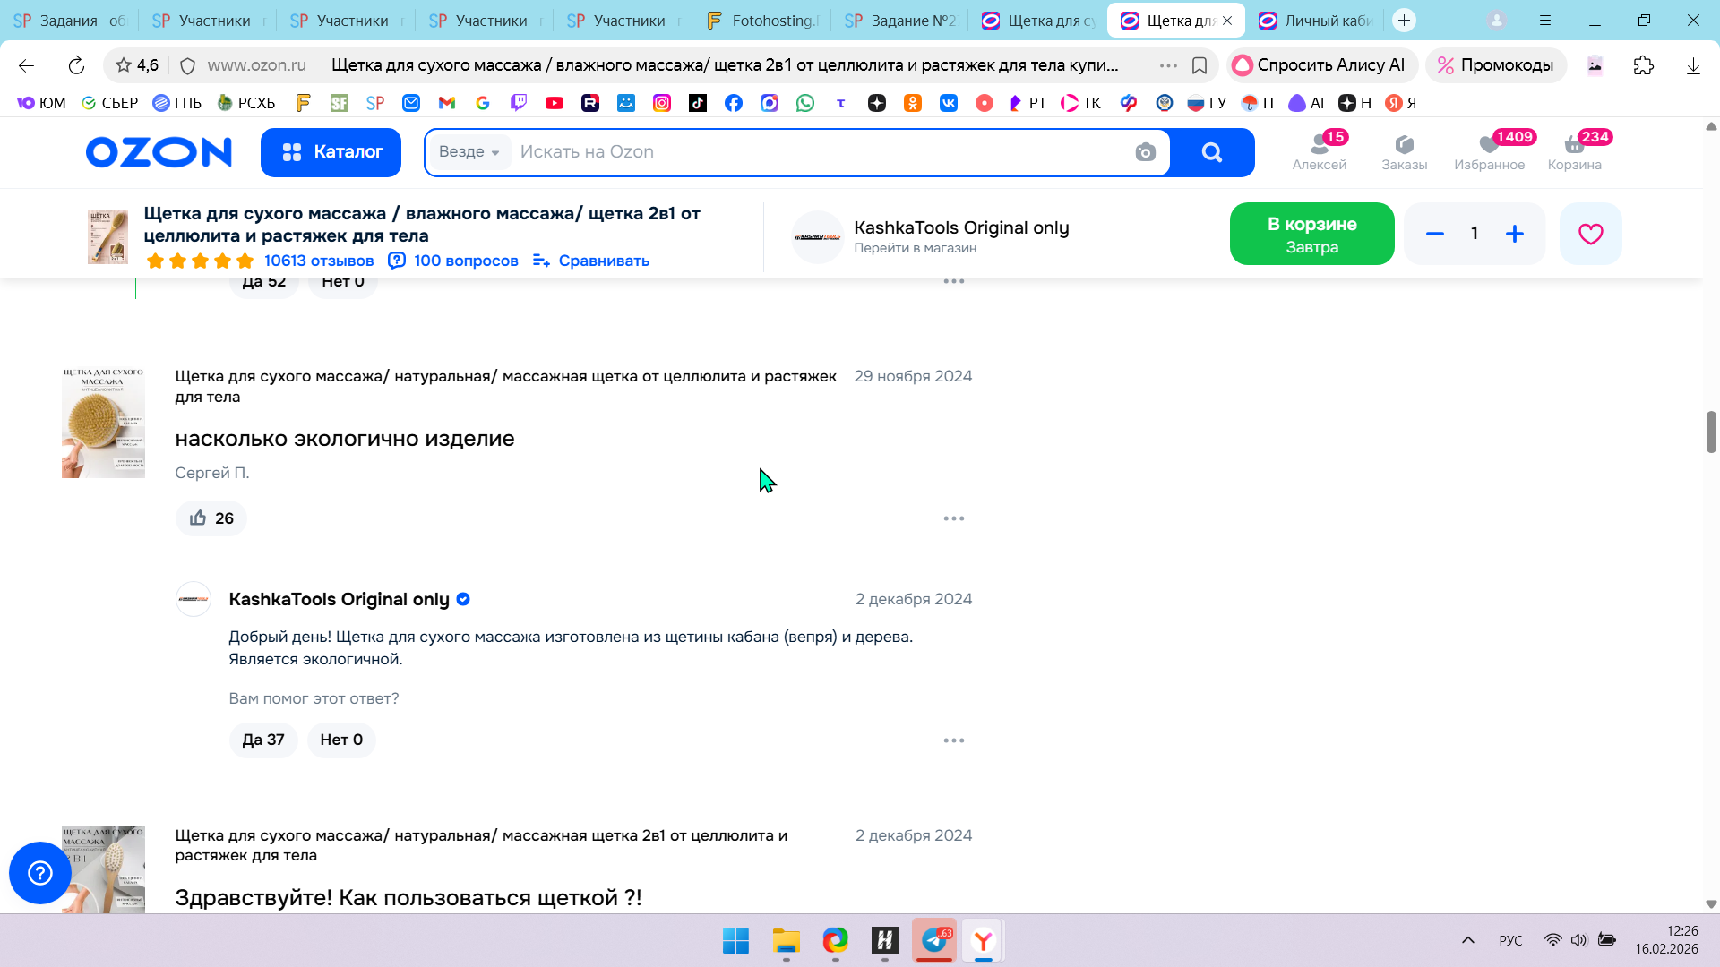Screen dimensions: 1720x967
Task: Click the Каталог button
Action: pyautogui.click(x=331, y=152)
